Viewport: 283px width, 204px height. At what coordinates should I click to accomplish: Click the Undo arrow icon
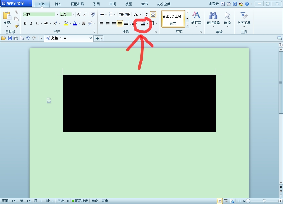click(x=28, y=38)
